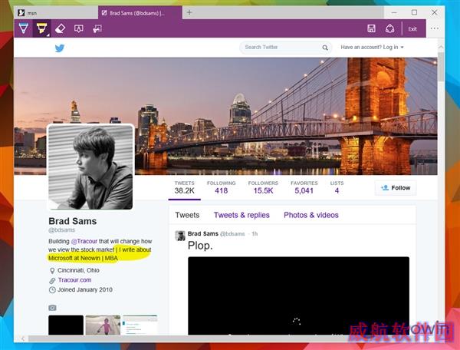The image size is (460, 350).
Task: Choose the Eraser tool
Action: coord(60,28)
